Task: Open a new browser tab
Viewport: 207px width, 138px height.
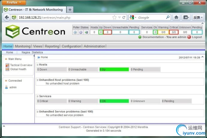Action: [70, 10]
